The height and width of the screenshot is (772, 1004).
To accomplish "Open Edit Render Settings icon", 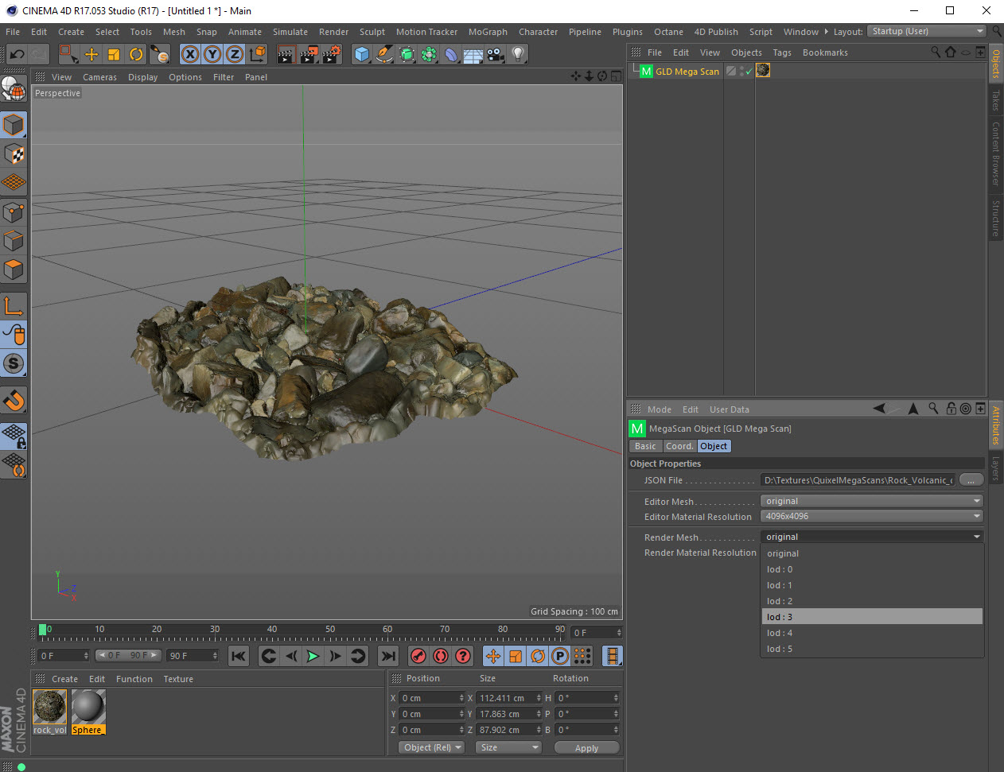I will 331,54.
